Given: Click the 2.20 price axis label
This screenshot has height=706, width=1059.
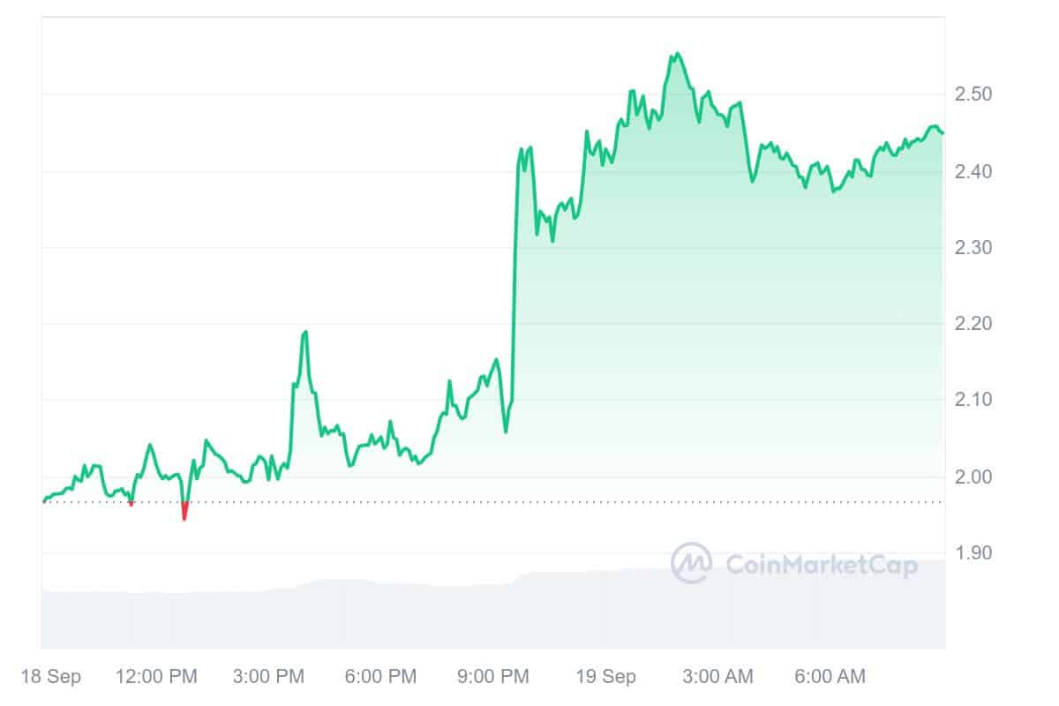Looking at the screenshot, I should 976,324.
